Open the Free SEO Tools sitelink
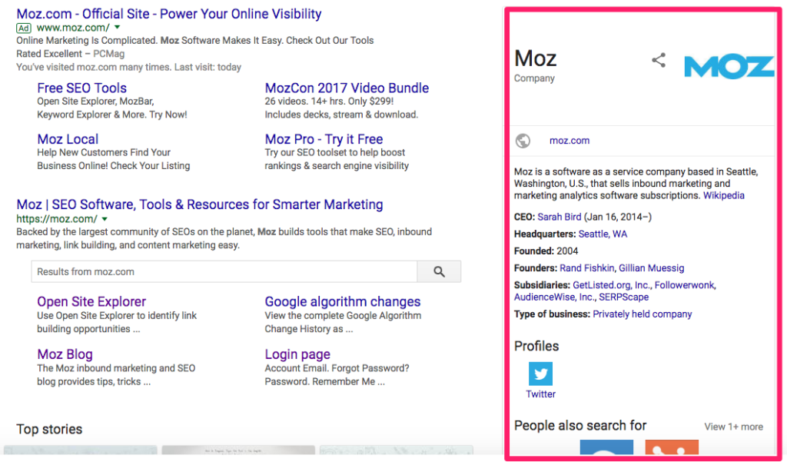 (x=81, y=88)
